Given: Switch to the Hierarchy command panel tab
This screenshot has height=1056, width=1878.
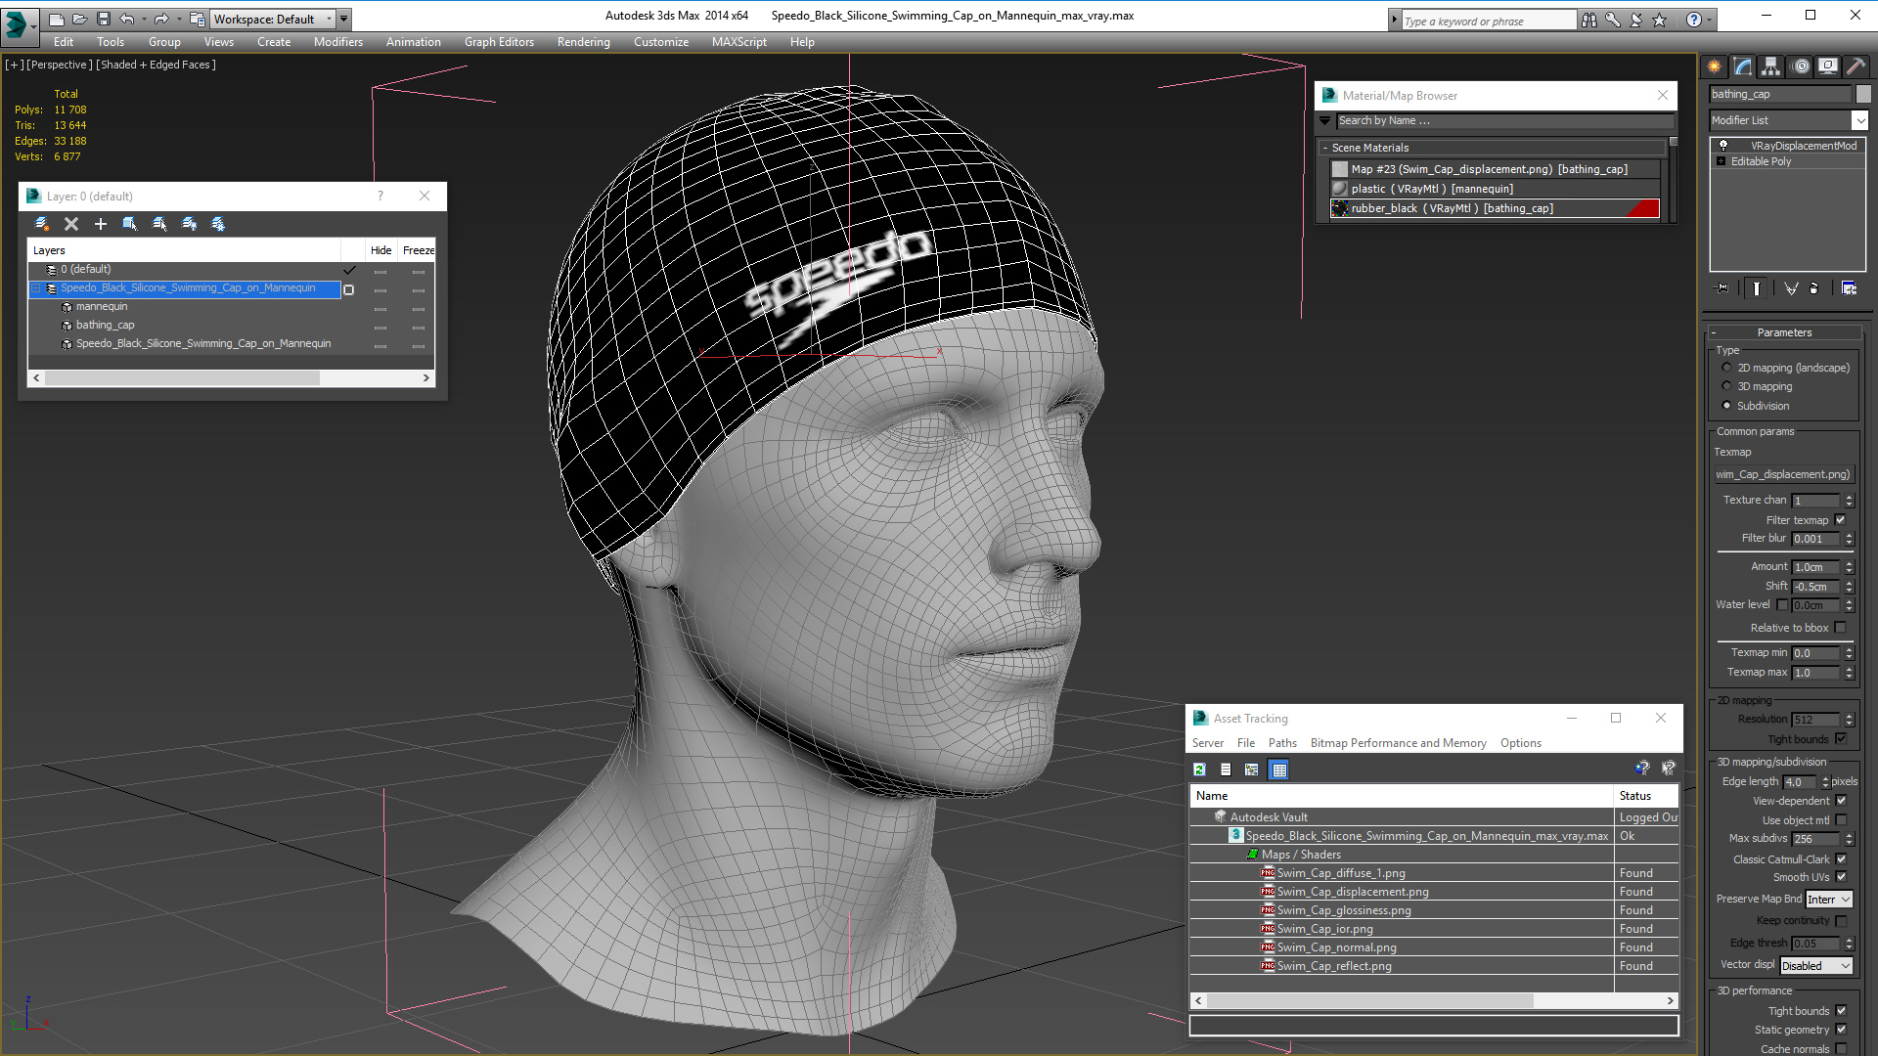Looking at the screenshot, I should [x=1770, y=66].
